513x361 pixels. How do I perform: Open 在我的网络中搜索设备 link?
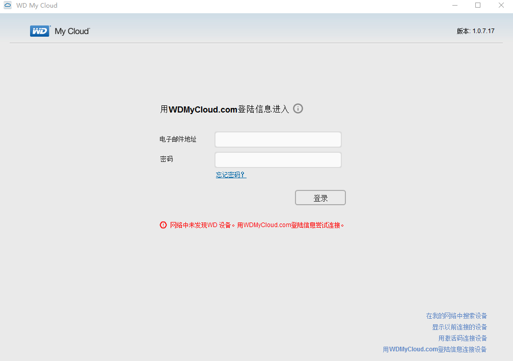tap(456, 316)
